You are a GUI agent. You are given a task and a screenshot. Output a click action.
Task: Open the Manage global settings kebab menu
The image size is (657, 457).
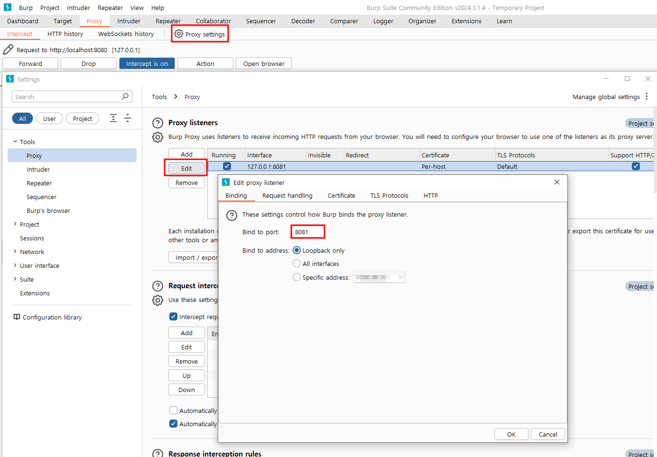647,96
